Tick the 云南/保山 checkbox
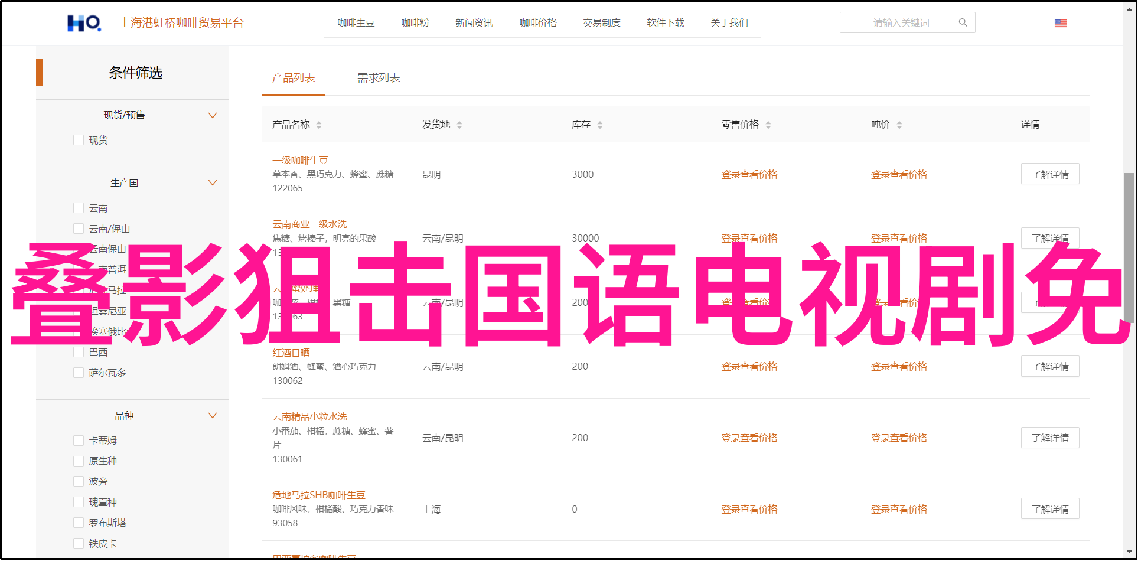Image resolution: width=1138 pixels, height=561 pixels. pyautogui.click(x=79, y=229)
